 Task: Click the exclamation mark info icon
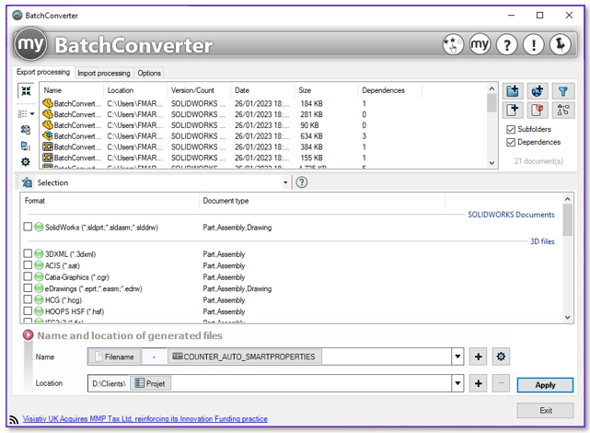(x=533, y=45)
